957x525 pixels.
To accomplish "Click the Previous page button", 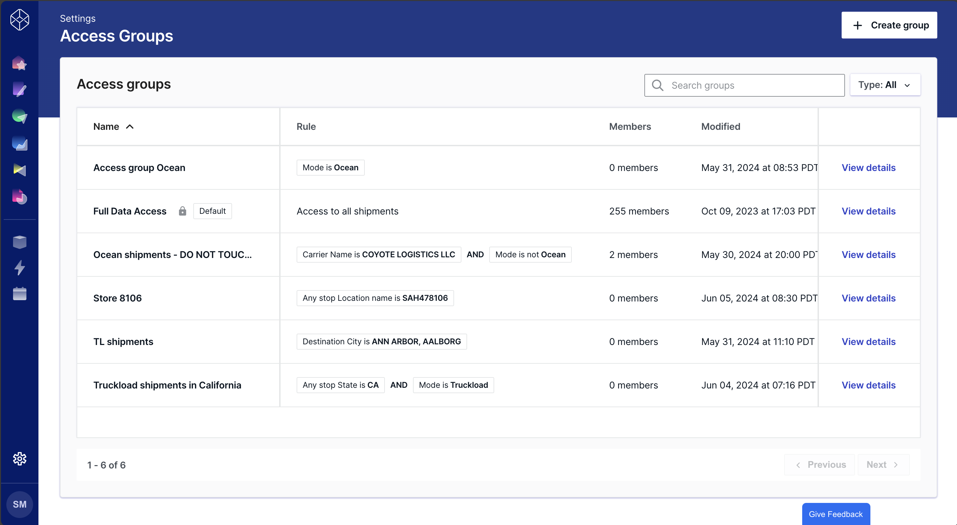I will click(x=820, y=465).
